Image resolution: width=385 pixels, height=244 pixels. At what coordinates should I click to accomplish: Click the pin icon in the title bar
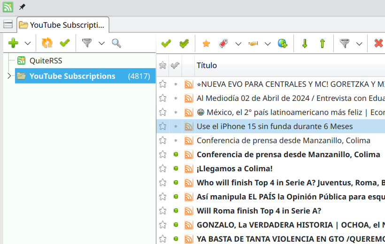22,7
